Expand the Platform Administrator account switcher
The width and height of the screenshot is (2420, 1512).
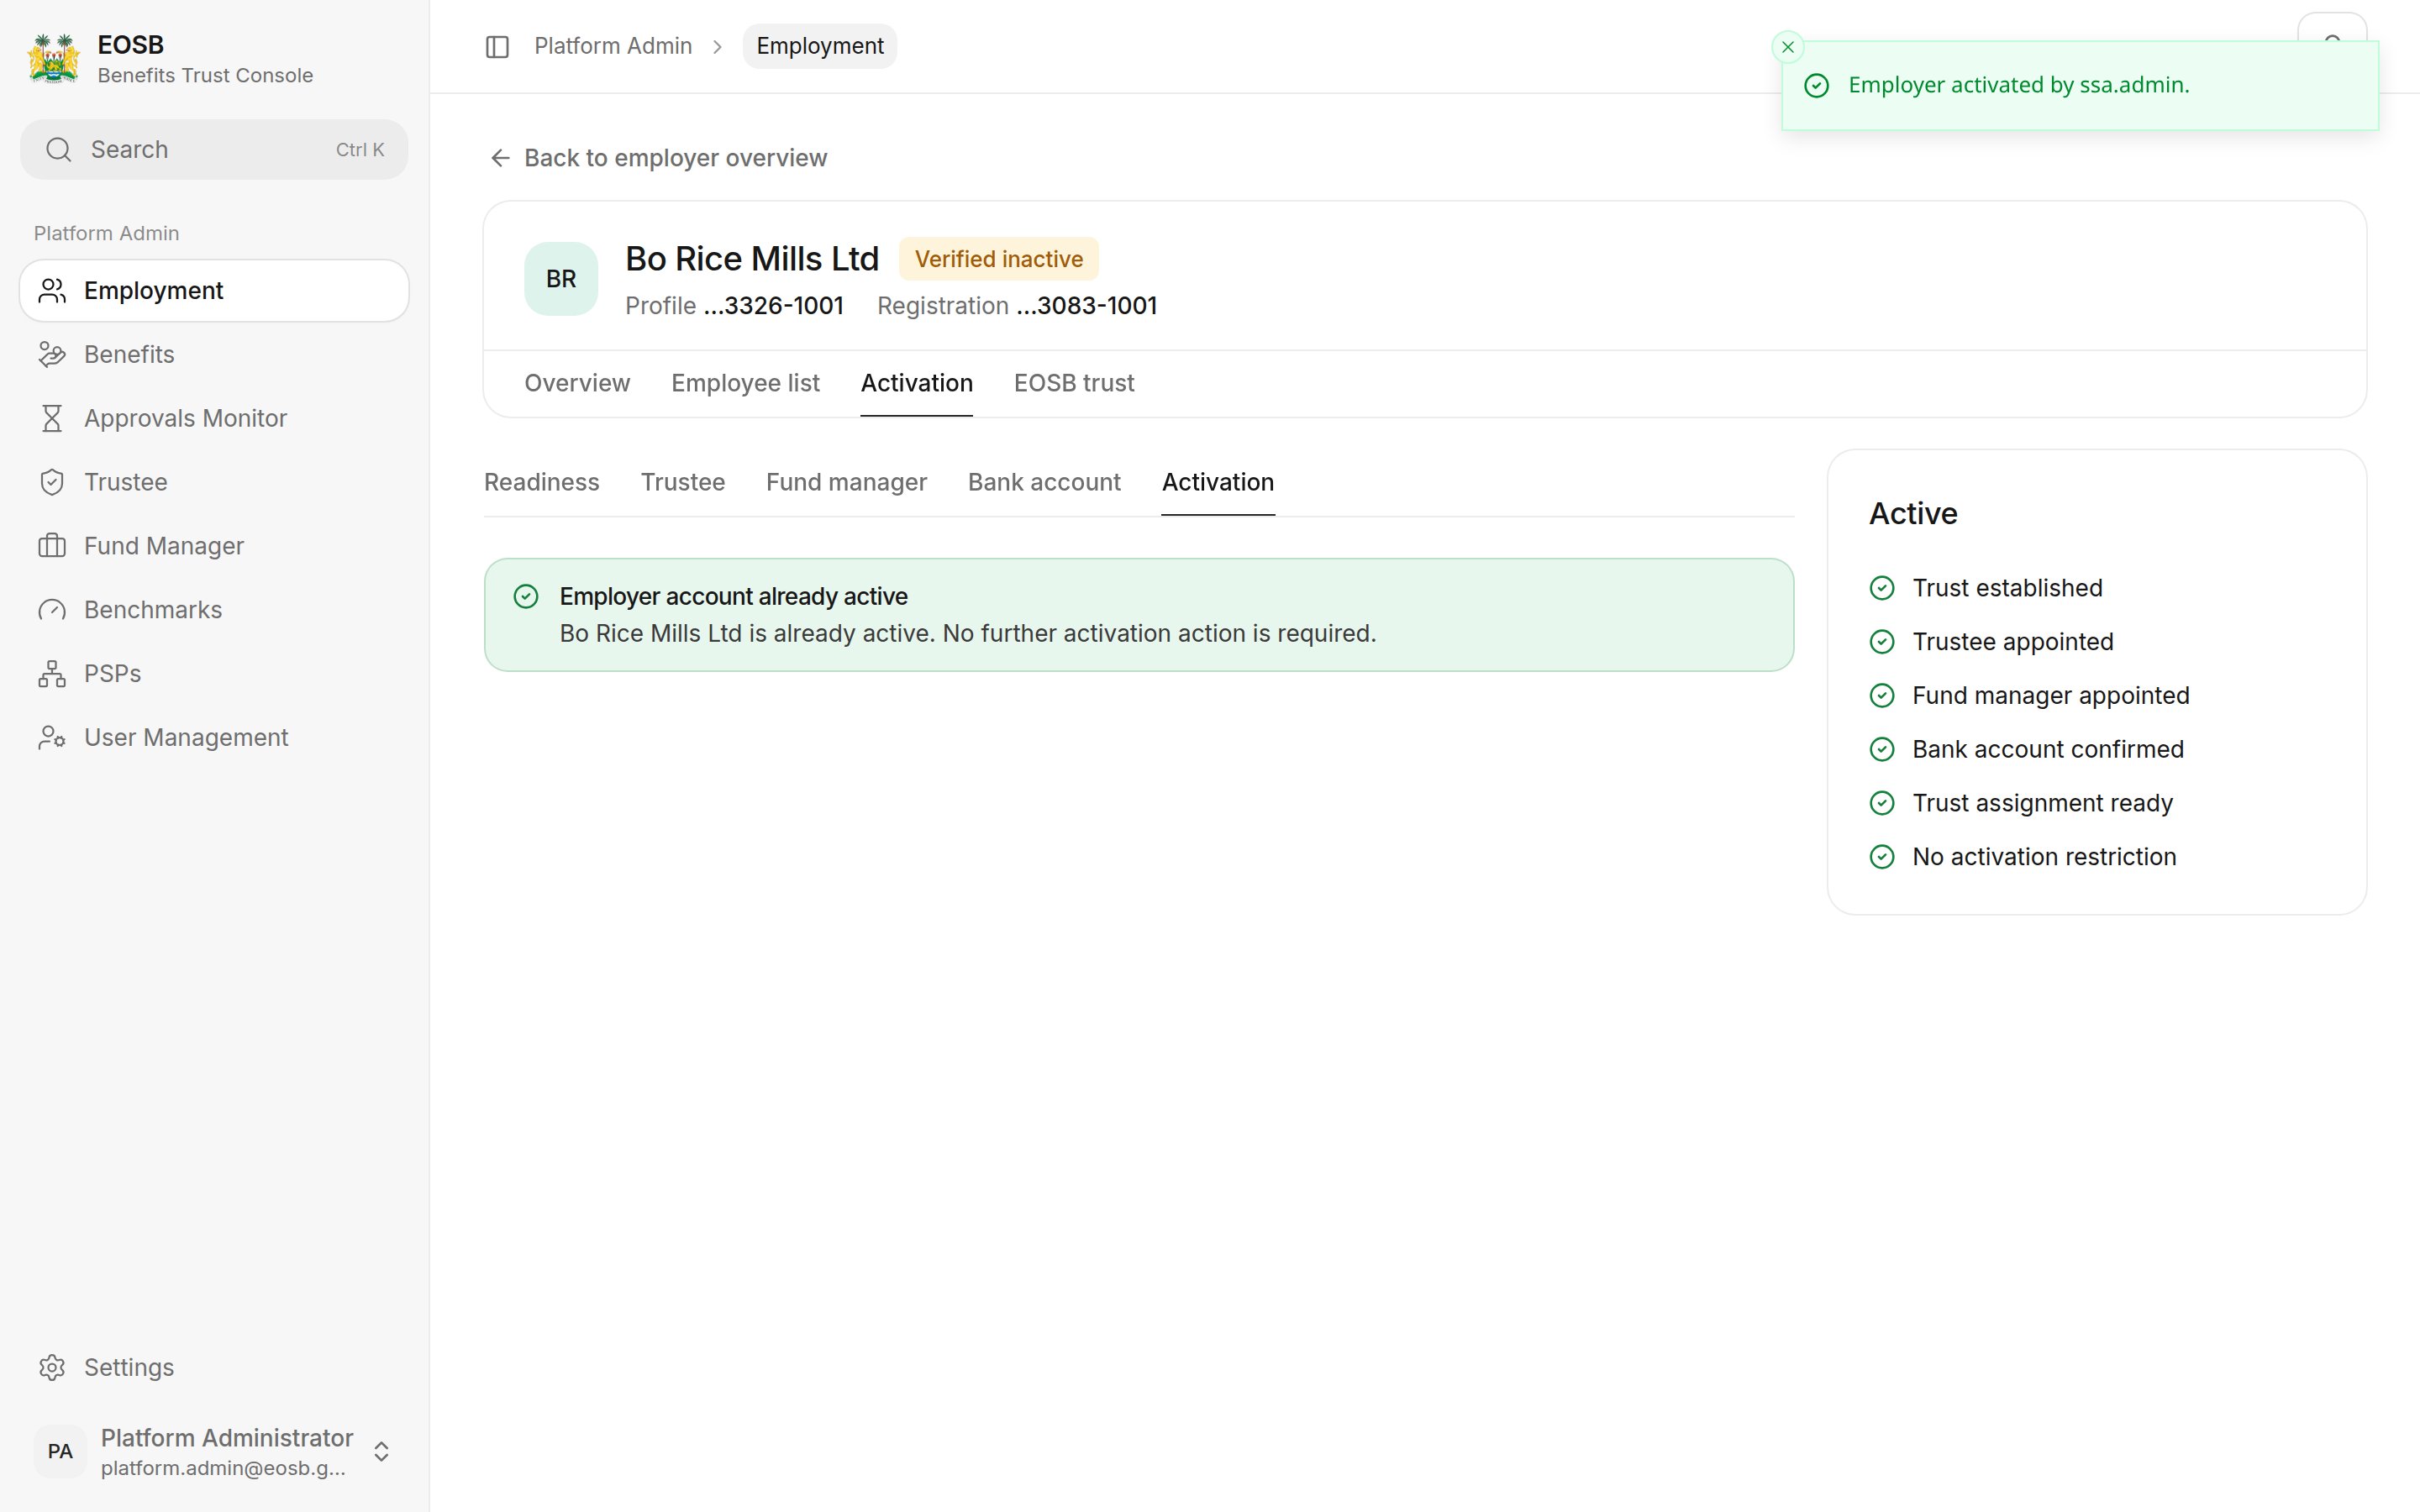pyautogui.click(x=381, y=1452)
